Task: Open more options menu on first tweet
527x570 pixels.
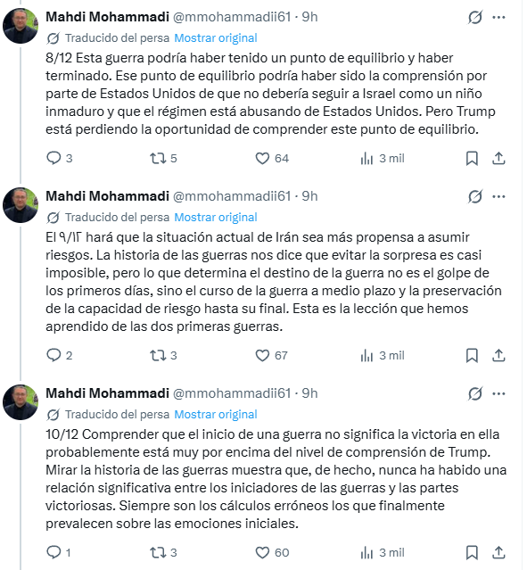Action: (498, 17)
